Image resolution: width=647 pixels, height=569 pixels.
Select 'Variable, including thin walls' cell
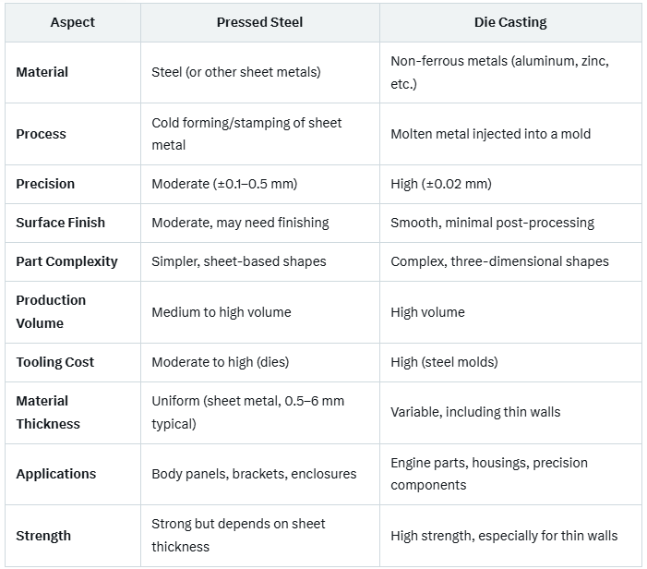pyautogui.click(x=475, y=412)
